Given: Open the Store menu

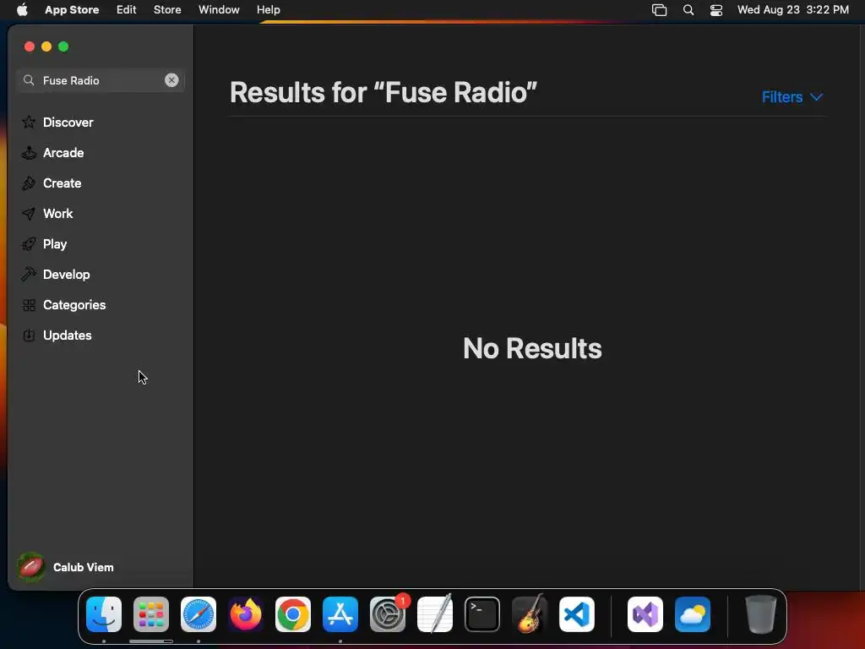Looking at the screenshot, I should point(167,9).
